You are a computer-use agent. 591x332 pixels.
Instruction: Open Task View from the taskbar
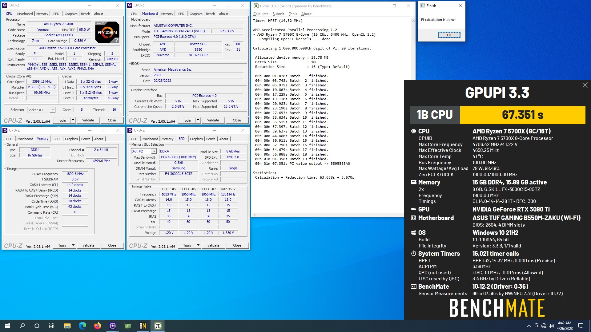[52, 326]
